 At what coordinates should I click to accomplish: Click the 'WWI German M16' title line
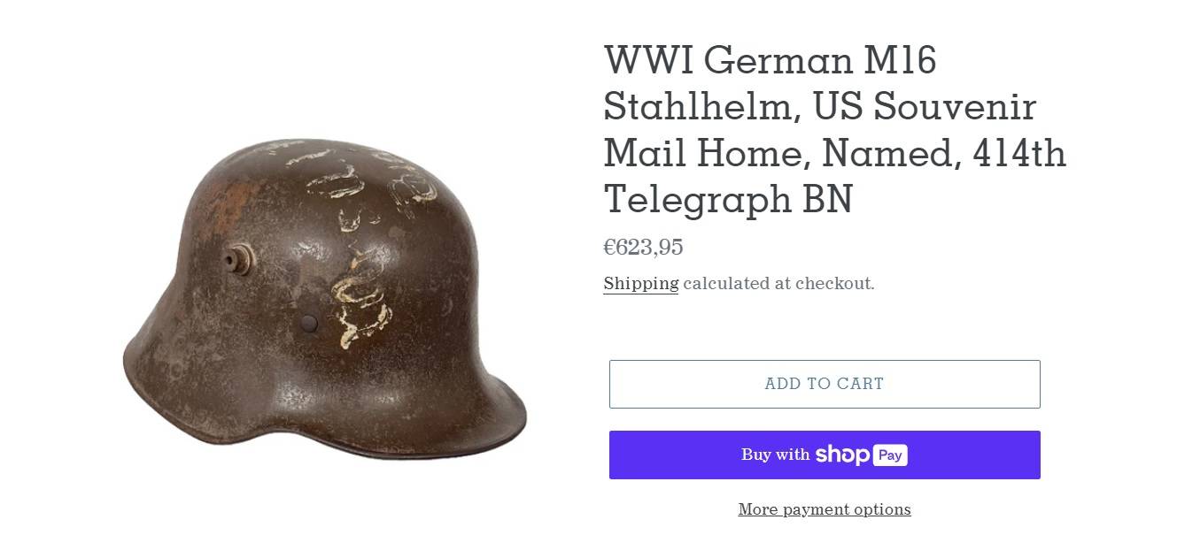click(x=770, y=61)
